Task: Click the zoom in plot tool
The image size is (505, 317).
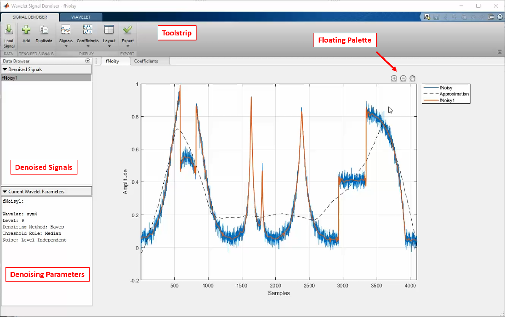Action: click(x=394, y=78)
